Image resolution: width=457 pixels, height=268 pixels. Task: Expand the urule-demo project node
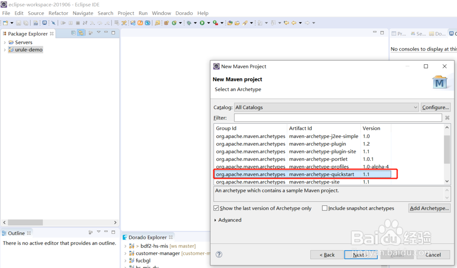coord(5,50)
